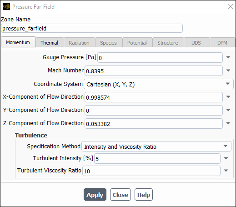This screenshot has height=207, width=236.
Task: Click the Close button at bottom
Action: pos(121,195)
